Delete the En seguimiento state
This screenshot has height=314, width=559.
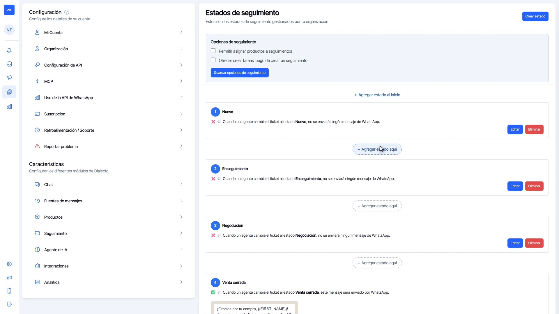tap(534, 186)
